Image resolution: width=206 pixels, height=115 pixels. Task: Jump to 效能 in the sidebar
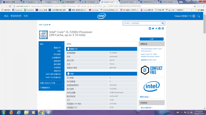59,51
